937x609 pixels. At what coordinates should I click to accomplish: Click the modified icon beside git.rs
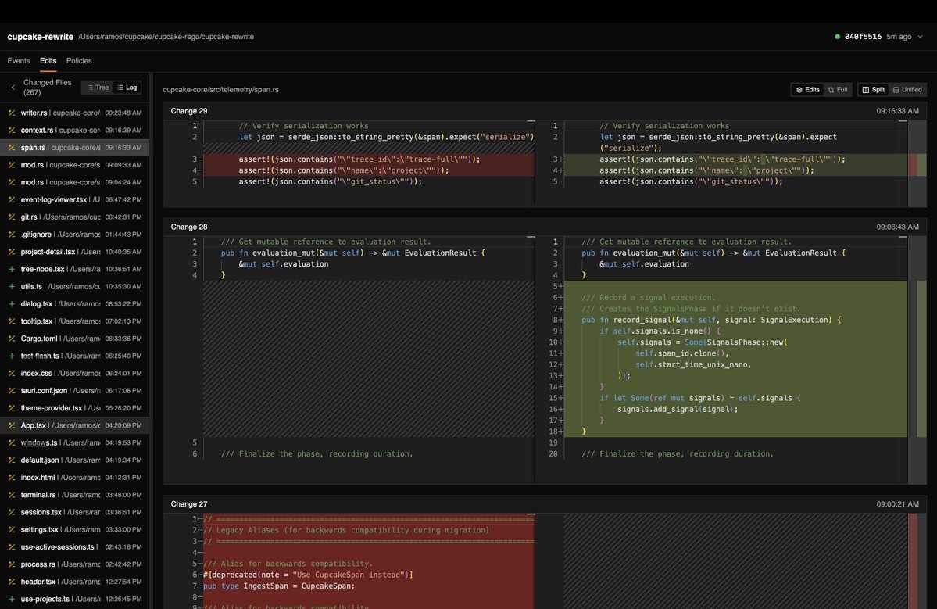(12, 217)
